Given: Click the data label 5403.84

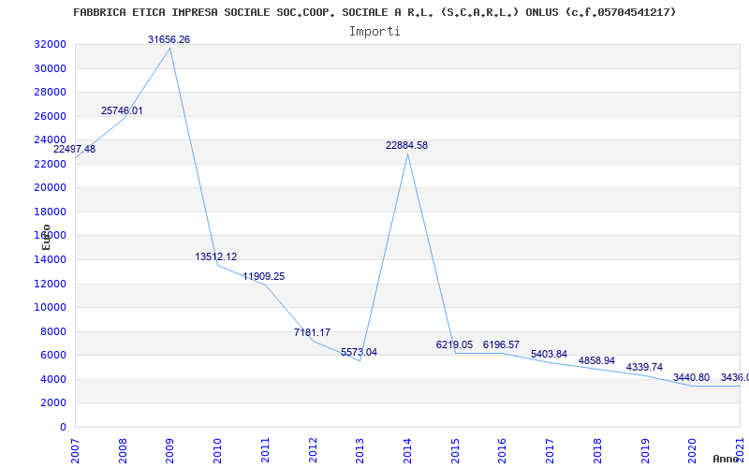Looking at the screenshot, I should (x=549, y=355).
